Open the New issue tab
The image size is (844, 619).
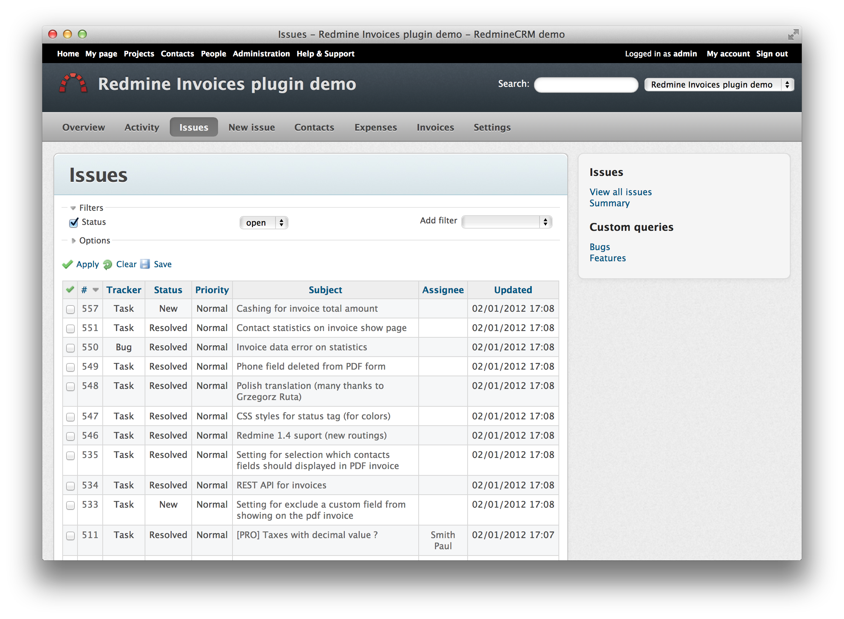(x=251, y=127)
